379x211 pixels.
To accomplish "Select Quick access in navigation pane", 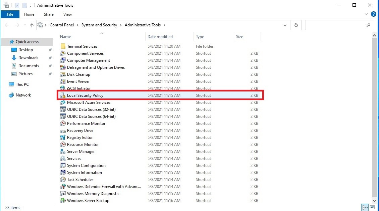I will [x=27, y=42].
